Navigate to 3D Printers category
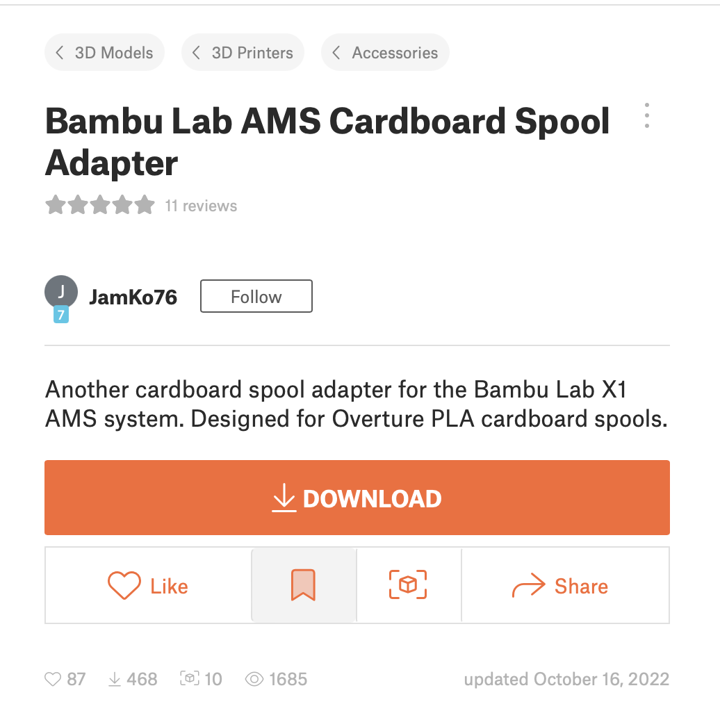 tap(243, 52)
